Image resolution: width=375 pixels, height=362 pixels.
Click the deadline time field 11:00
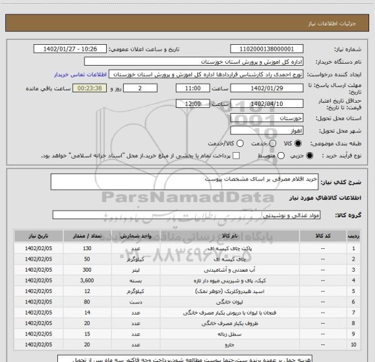193,88
